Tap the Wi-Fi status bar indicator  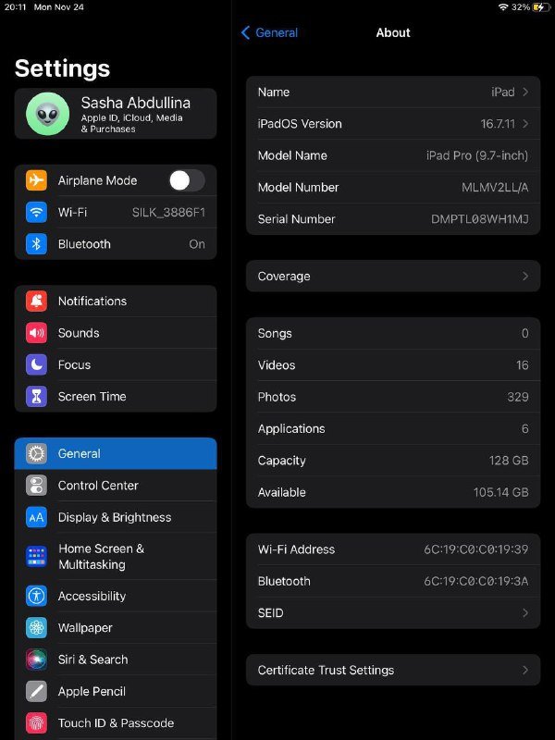point(503,7)
